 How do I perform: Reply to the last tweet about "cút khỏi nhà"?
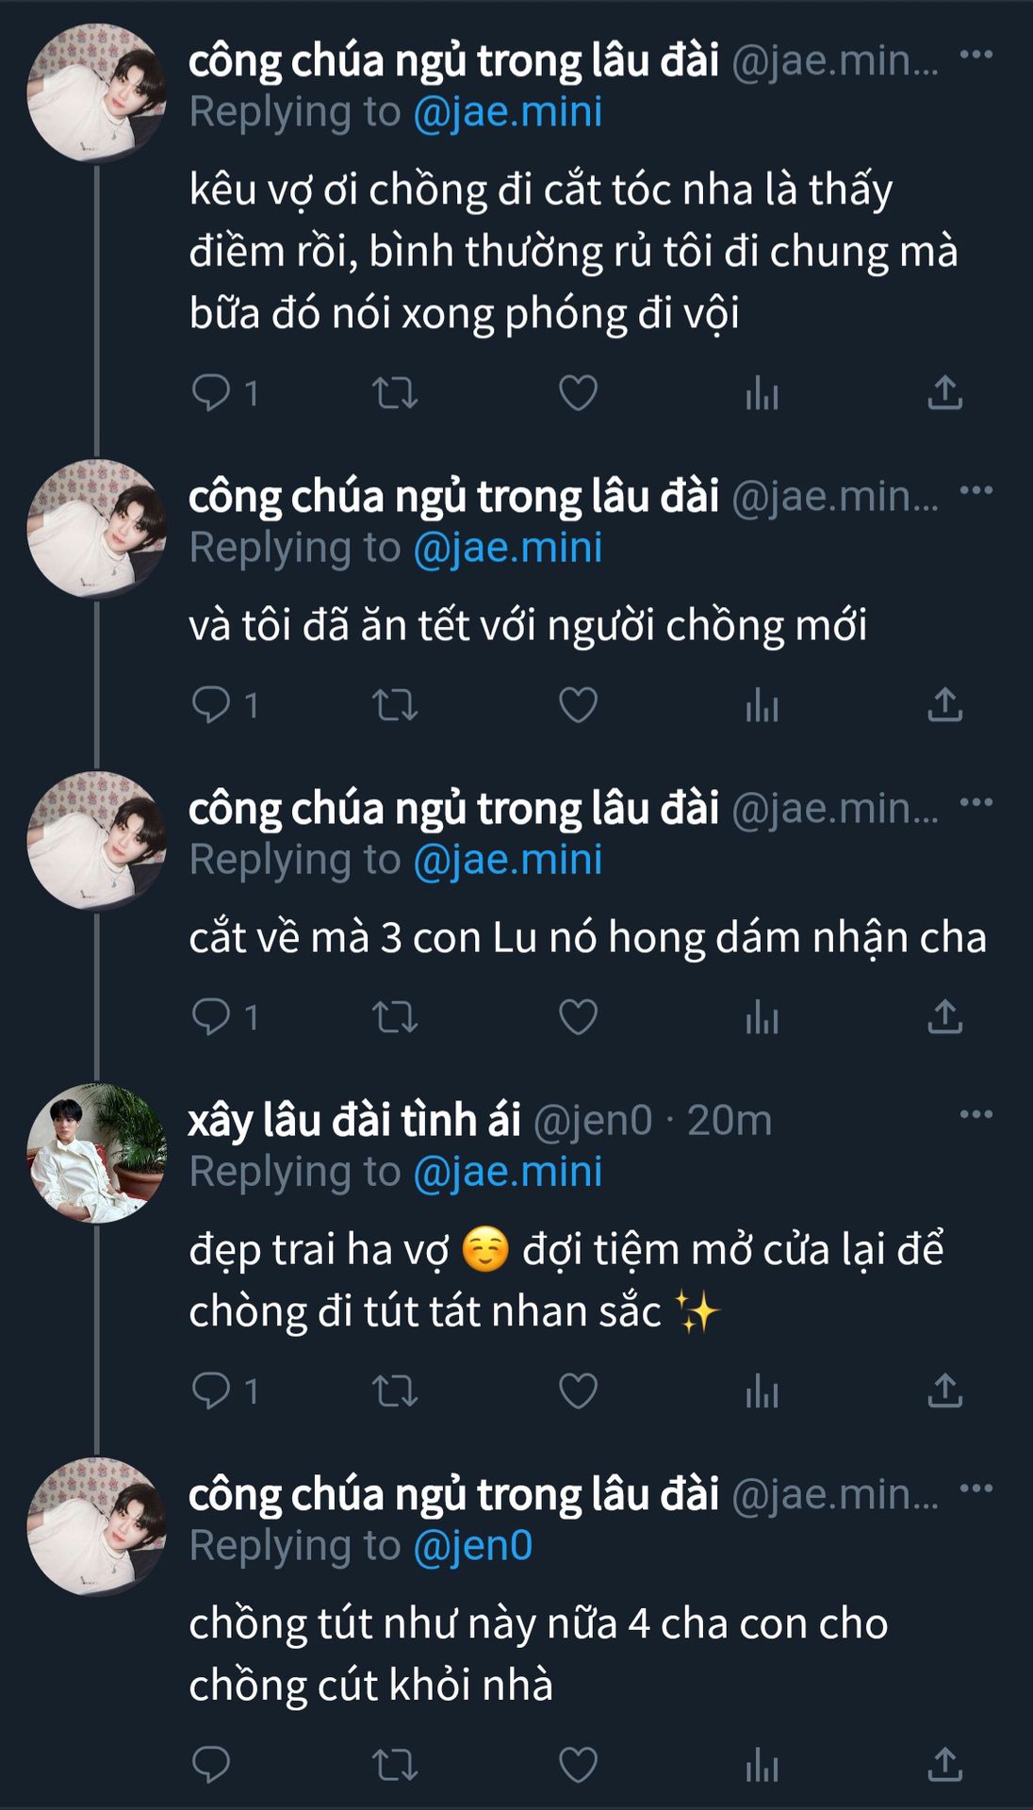[211, 1765]
